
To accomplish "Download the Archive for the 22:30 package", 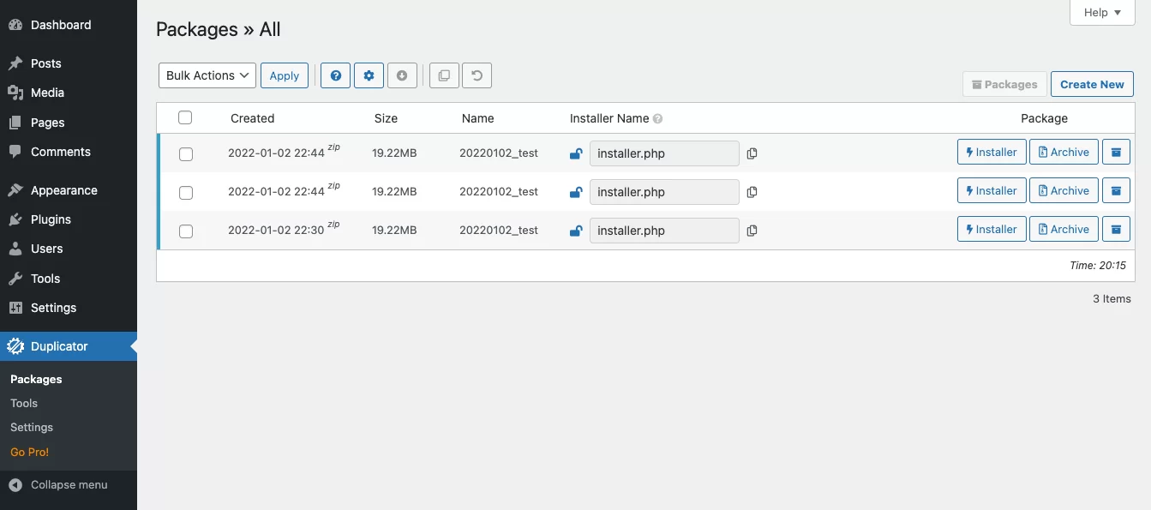I will click(x=1064, y=230).
